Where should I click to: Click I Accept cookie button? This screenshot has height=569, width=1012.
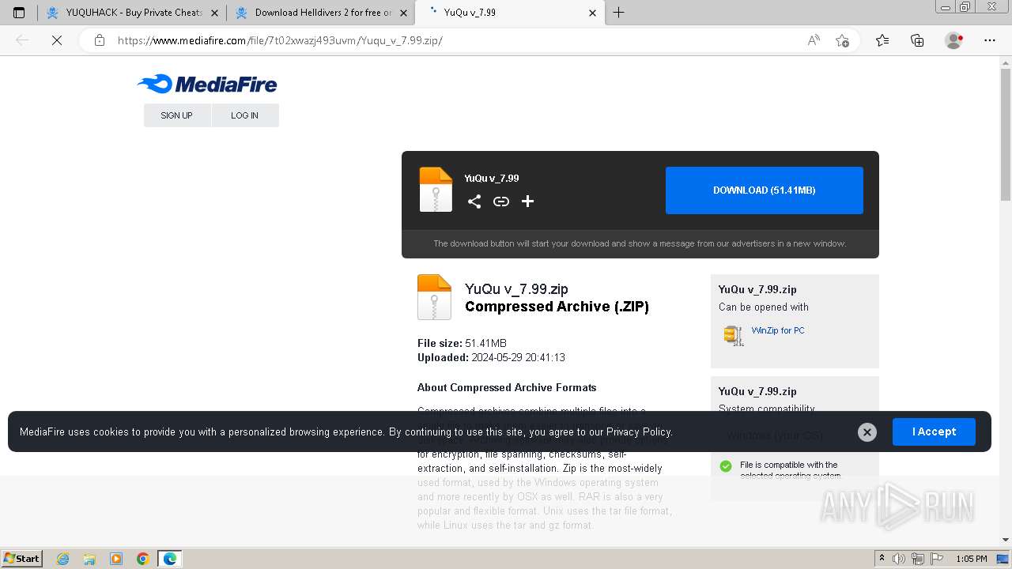coord(934,431)
